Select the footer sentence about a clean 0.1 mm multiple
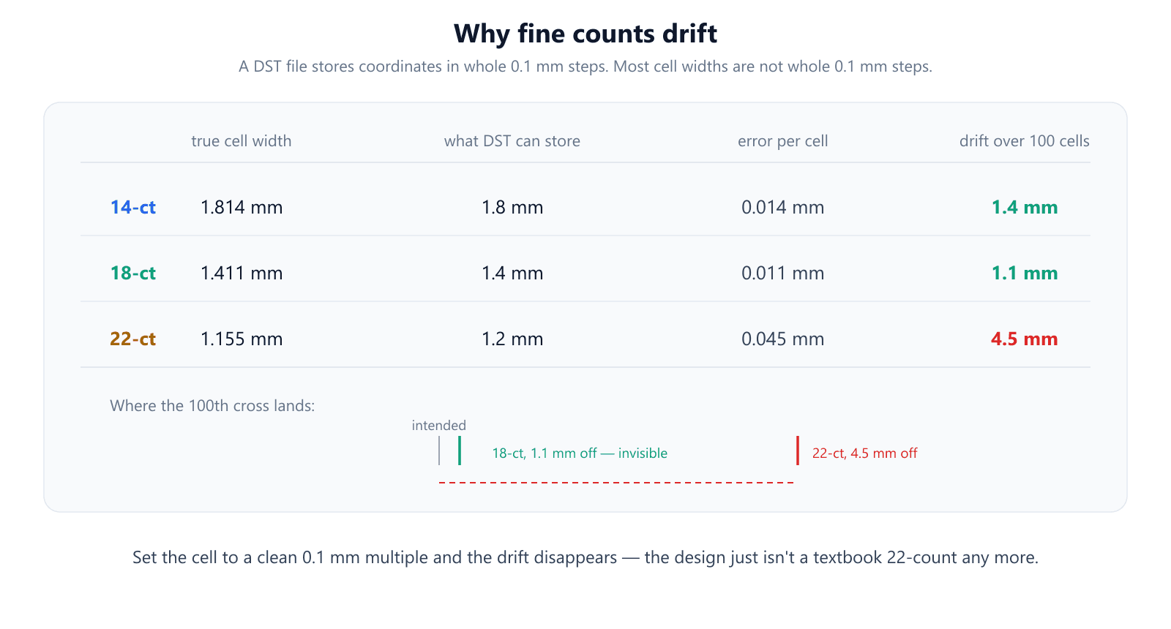 (585, 558)
